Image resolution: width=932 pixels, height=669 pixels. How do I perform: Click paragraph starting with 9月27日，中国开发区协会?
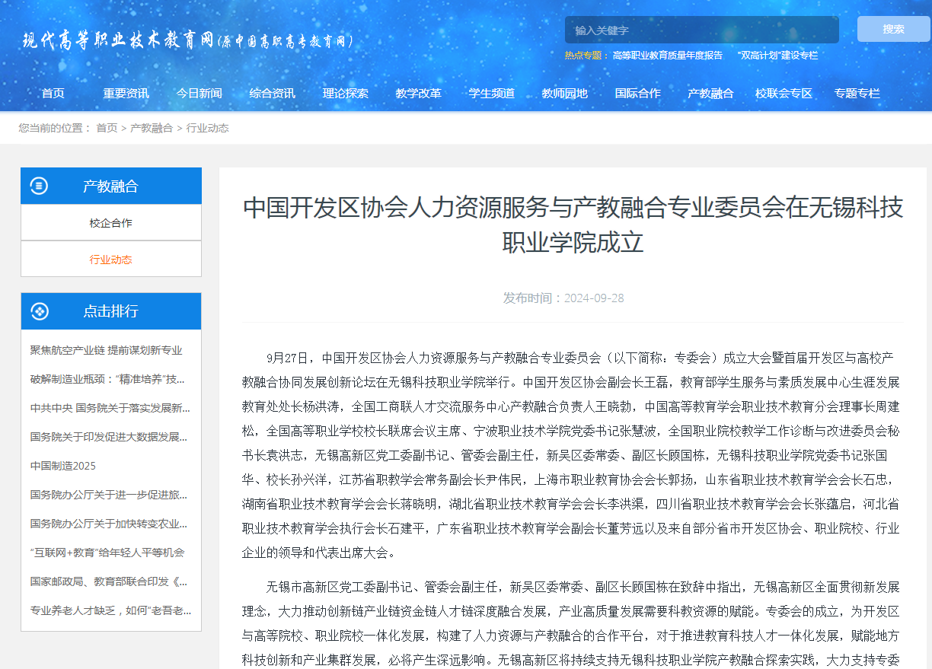(x=571, y=455)
